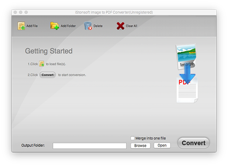Enable the Merge into one file checkbox
The width and height of the screenshot is (228, 166).
133,138
